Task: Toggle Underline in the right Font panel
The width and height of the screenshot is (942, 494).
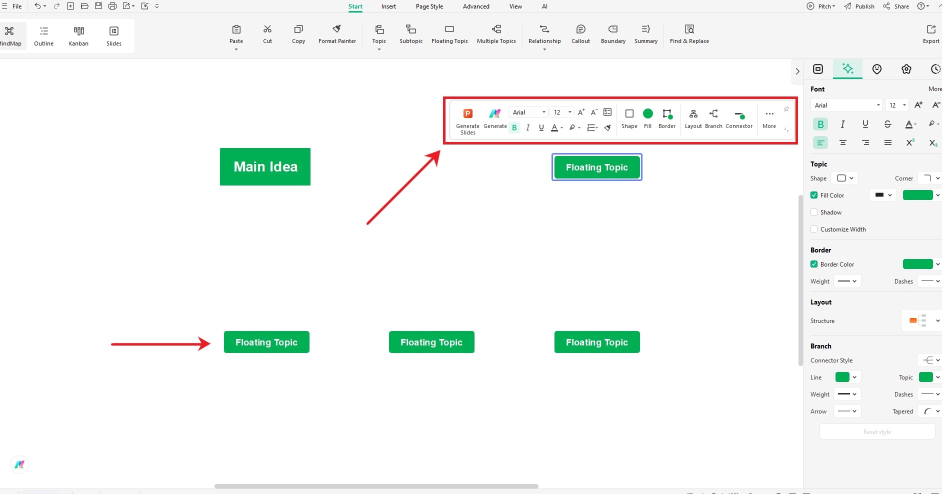Action: (x=865, y=124)
